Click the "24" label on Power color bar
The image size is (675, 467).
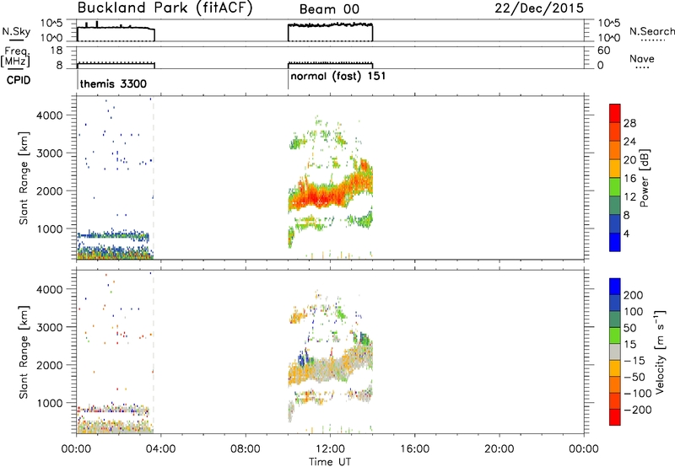[x=629, y=142]
